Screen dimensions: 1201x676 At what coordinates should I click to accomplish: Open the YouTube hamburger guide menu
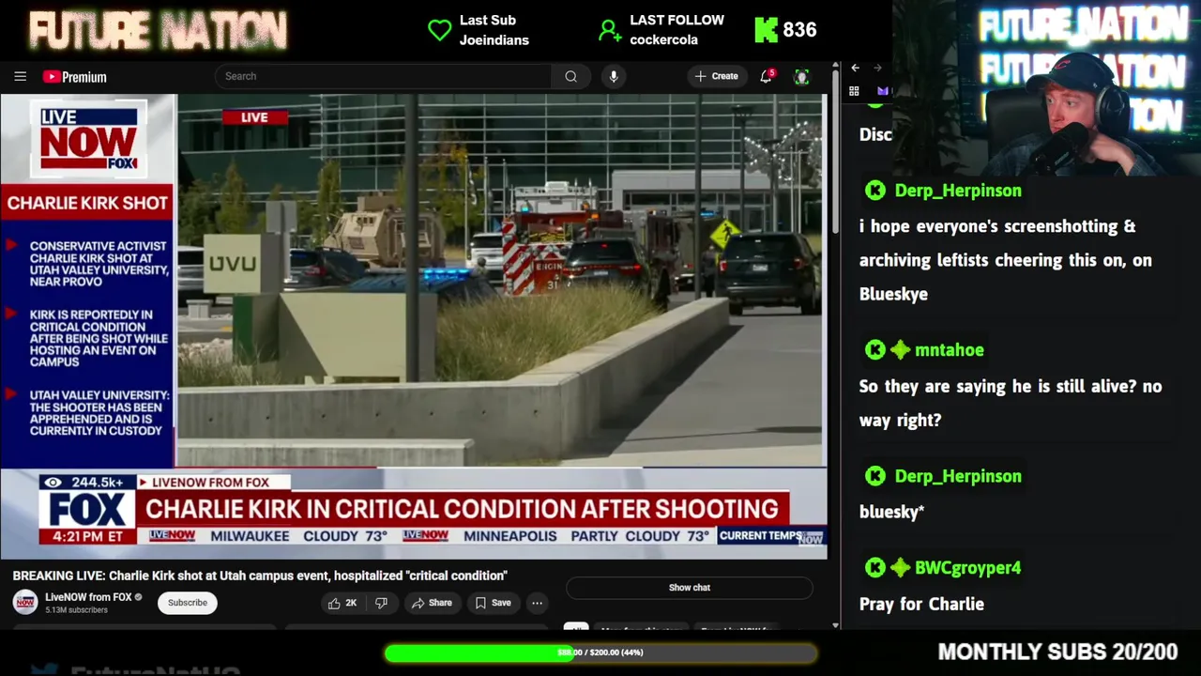tap(20, 77)
